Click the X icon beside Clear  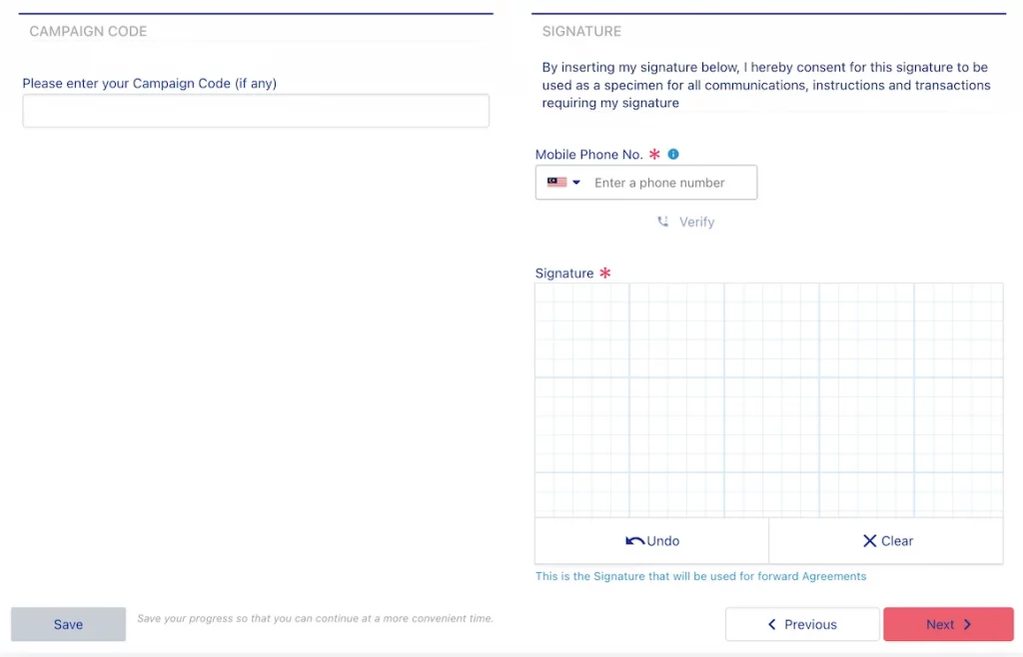tap(869, 541)
